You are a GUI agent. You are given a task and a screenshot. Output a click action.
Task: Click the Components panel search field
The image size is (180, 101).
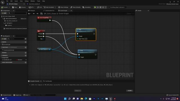coord(17,13)
